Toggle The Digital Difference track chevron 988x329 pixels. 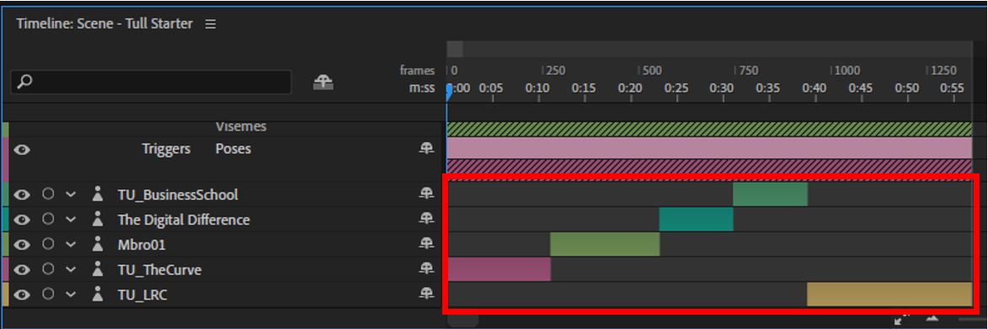[71, 220]
